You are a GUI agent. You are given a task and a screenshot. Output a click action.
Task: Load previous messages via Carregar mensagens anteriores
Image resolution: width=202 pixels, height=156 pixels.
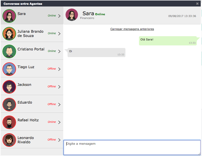coord(132,29)
